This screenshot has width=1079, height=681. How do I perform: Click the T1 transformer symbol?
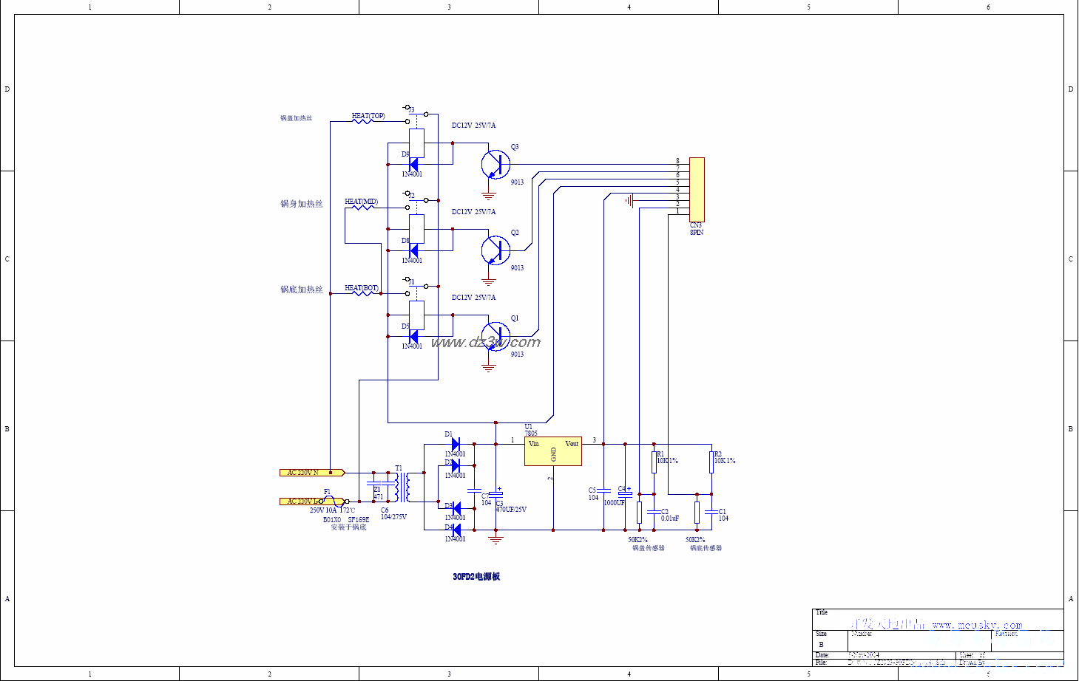pyautogui.click(x=402, y=487)
